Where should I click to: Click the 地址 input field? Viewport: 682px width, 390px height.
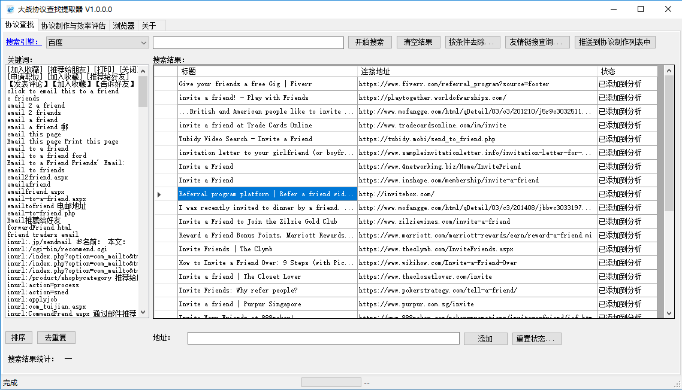point(323,339)
